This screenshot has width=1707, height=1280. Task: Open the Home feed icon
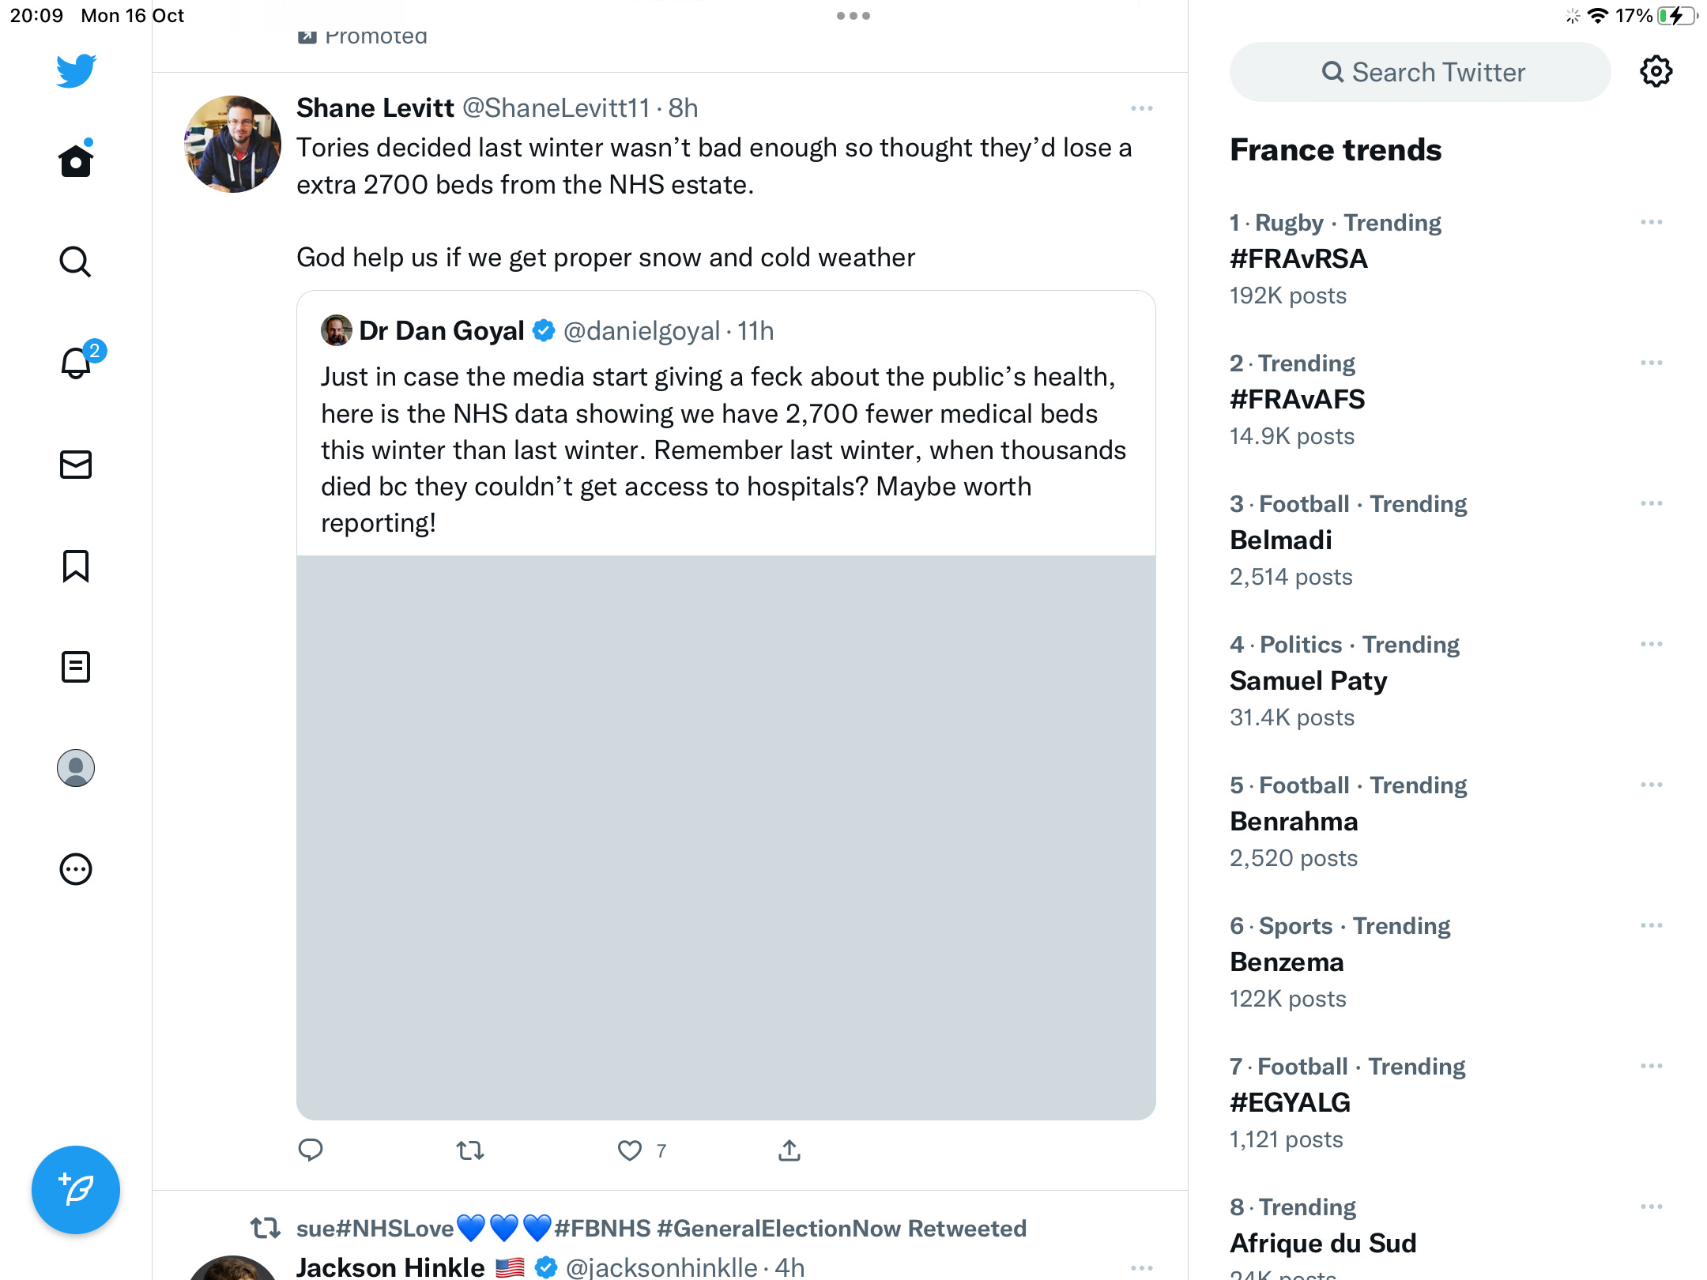76,160
